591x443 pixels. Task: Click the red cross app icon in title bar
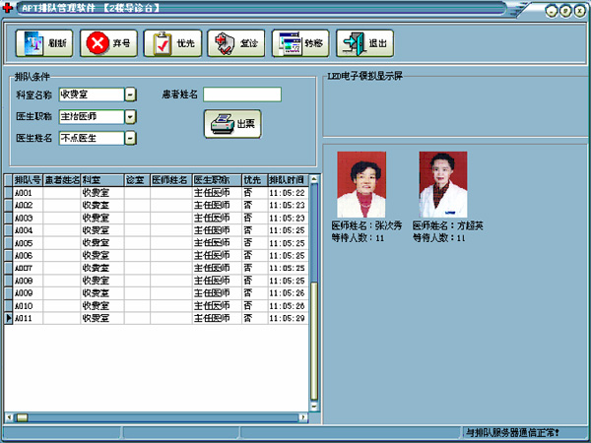coord(10,8)
